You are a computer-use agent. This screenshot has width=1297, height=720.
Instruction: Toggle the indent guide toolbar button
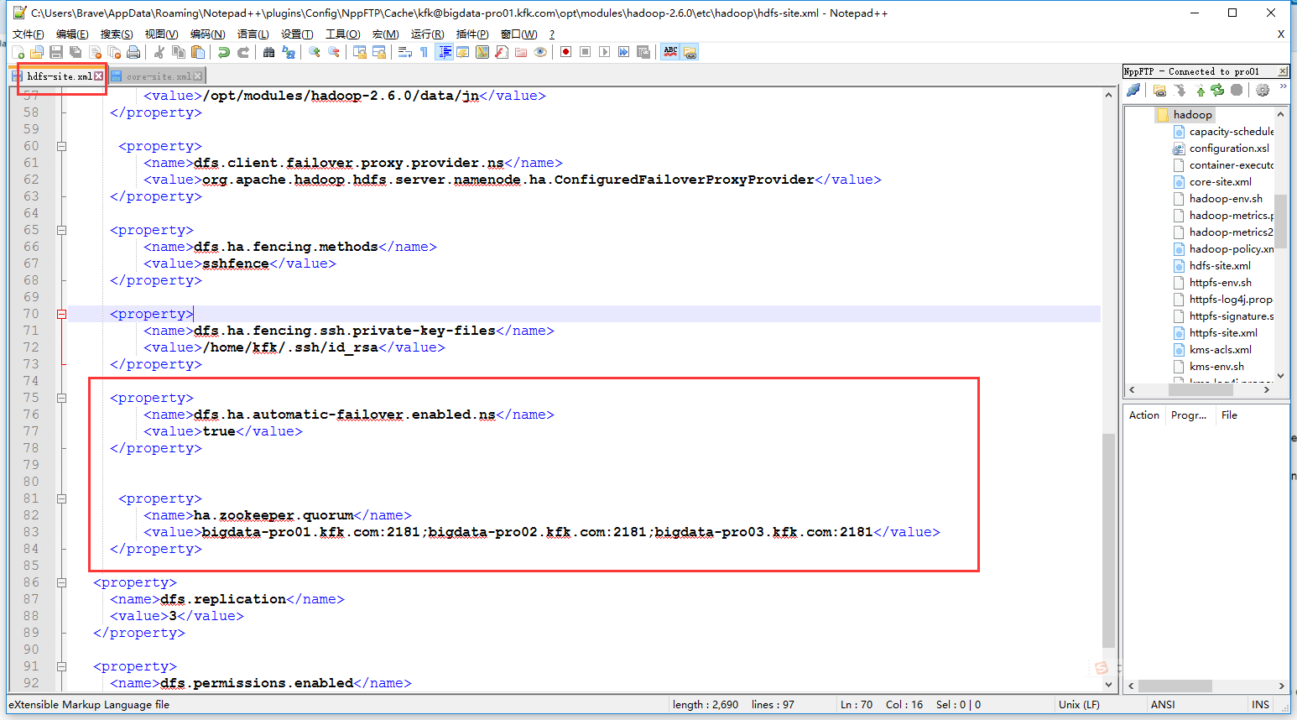pos(445,52)
